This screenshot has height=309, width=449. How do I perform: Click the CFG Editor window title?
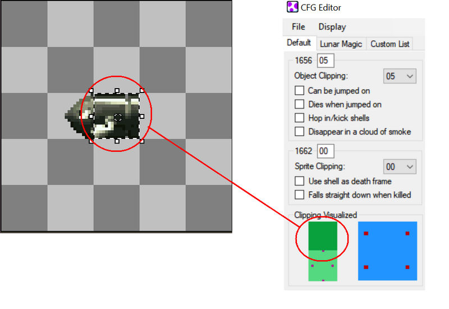pos(320,7)
